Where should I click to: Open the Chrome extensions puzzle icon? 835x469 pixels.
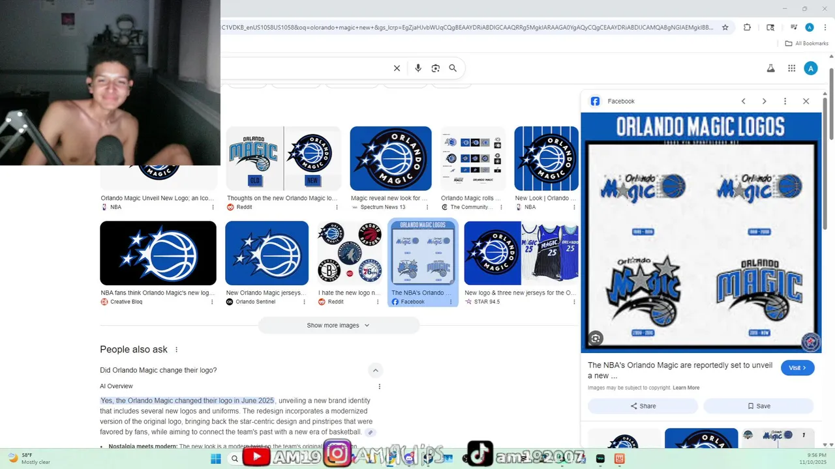[x=748, y=27]
